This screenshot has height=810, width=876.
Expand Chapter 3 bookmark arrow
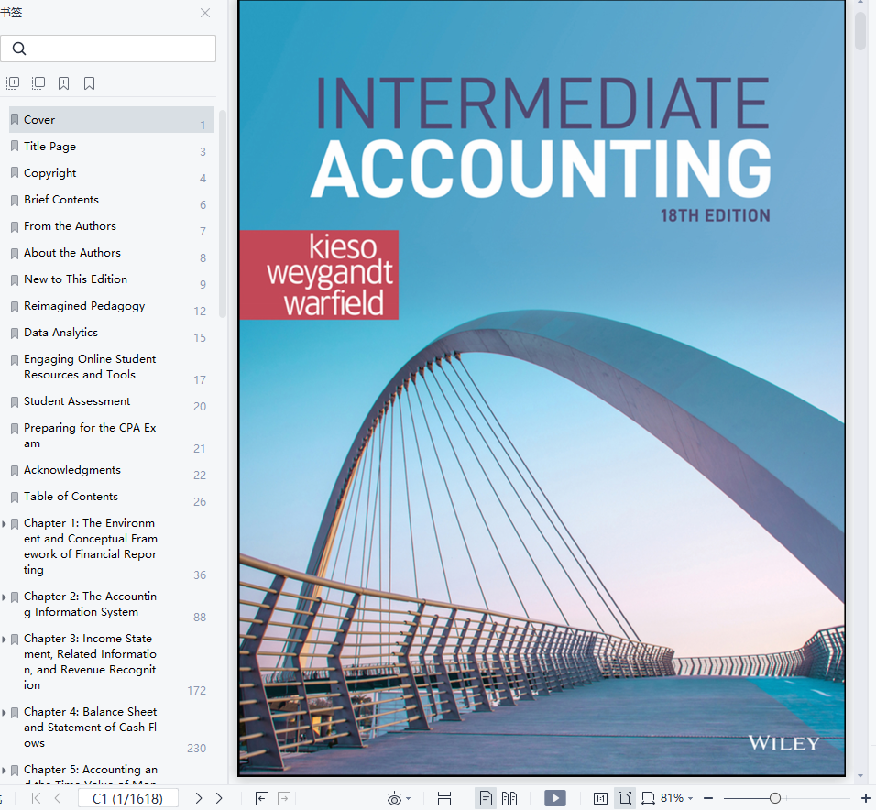(4, 639)
